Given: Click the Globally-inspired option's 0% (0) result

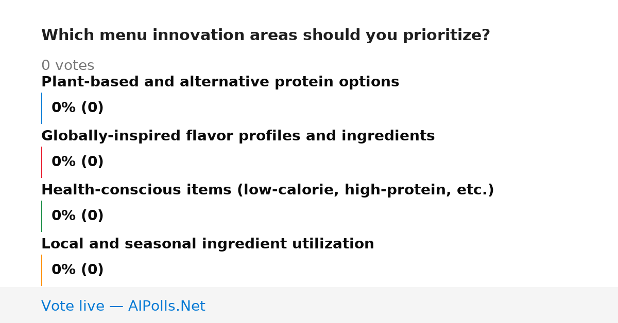Looking at the screenshot, I should (x=77, y=162).
